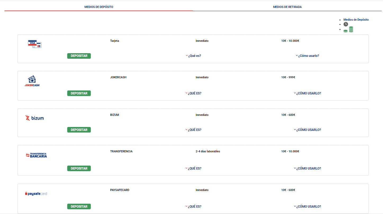Click the Transferencia Bancaria logo
The image size is (383, 214).
[x=36, y=155]
